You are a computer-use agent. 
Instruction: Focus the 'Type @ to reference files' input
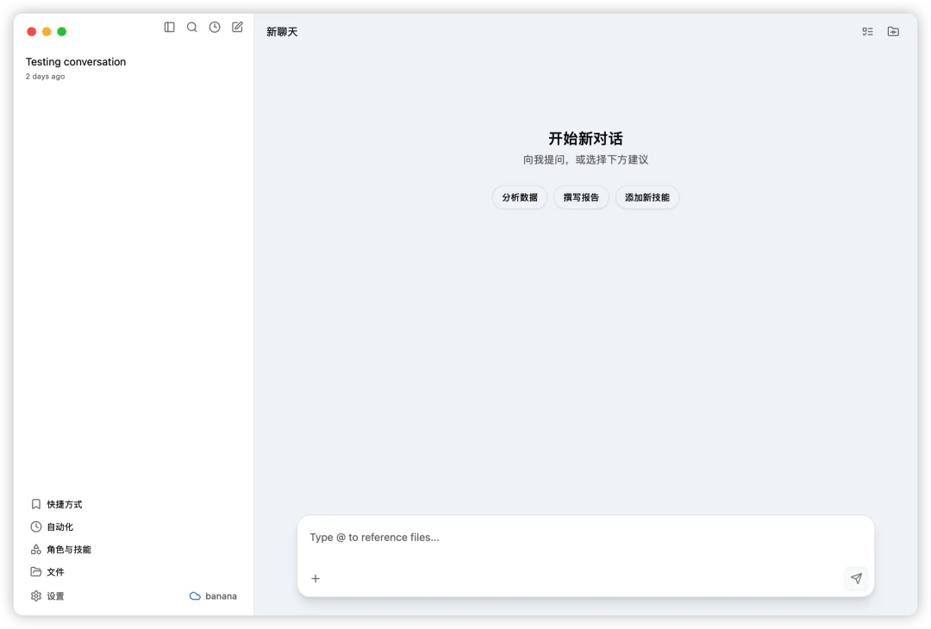[x=585, y=538]
